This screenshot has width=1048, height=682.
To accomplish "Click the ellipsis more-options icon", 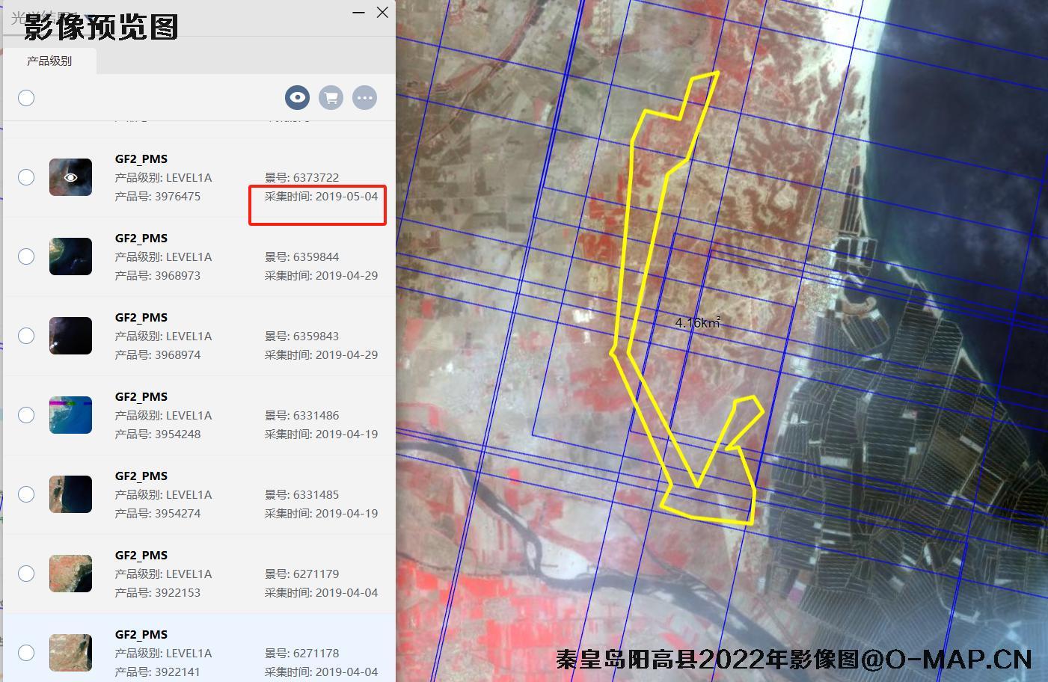I will [364, 97].
